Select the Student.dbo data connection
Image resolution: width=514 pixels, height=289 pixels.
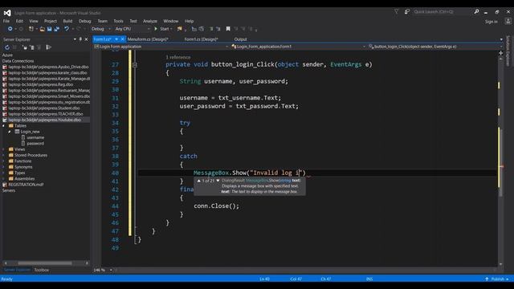[44, 108]
